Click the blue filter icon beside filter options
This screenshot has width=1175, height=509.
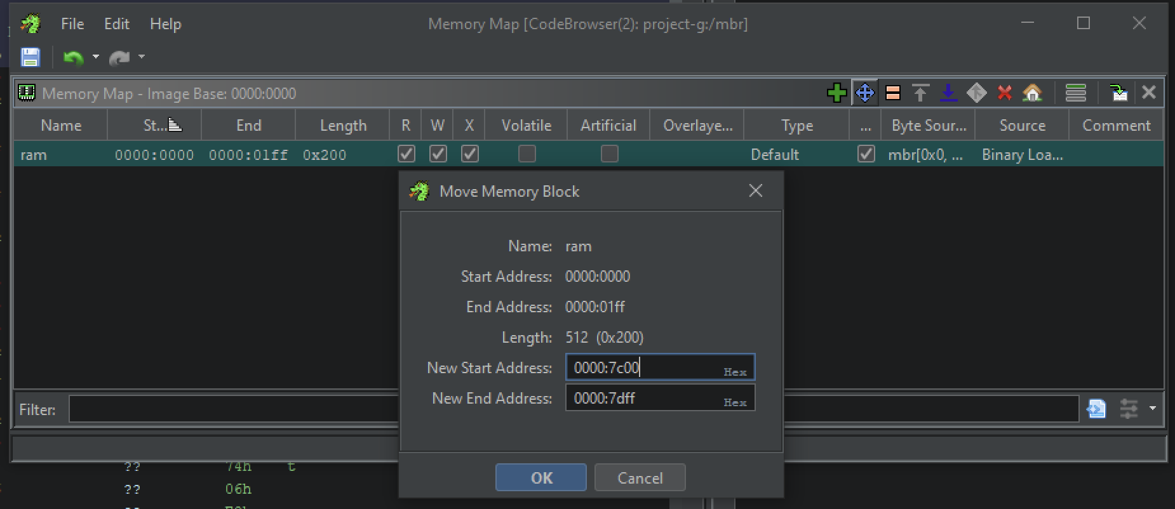pos(1096,409)
